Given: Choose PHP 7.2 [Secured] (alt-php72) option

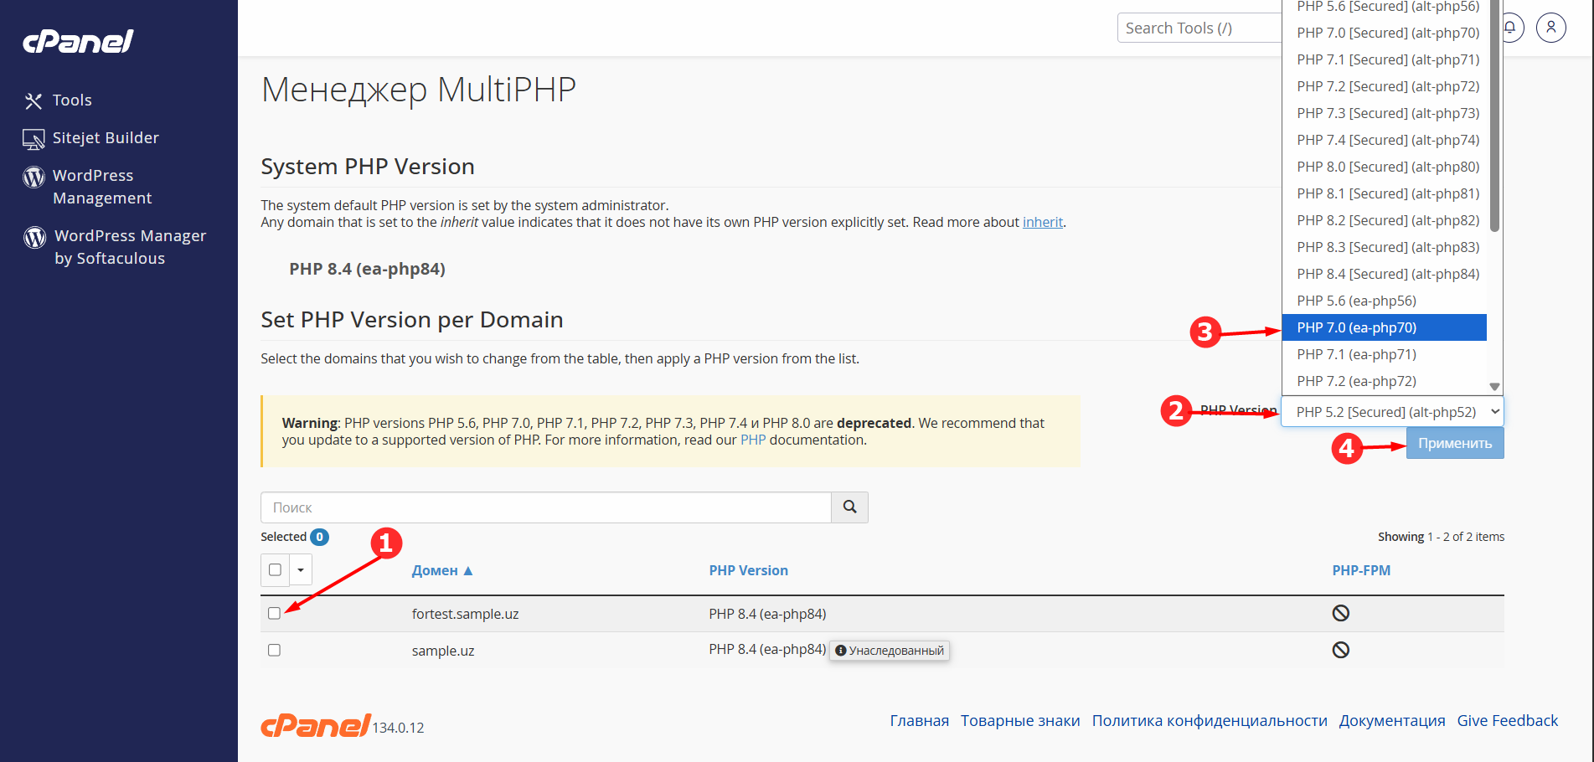Looking at the screenshot, I should pyautogui.click(x=1384, y=86).
